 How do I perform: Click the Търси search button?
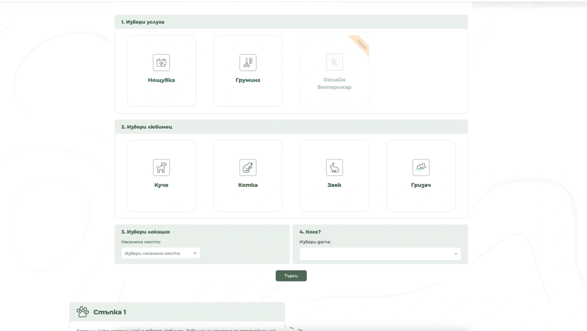[x=291, y=276]
